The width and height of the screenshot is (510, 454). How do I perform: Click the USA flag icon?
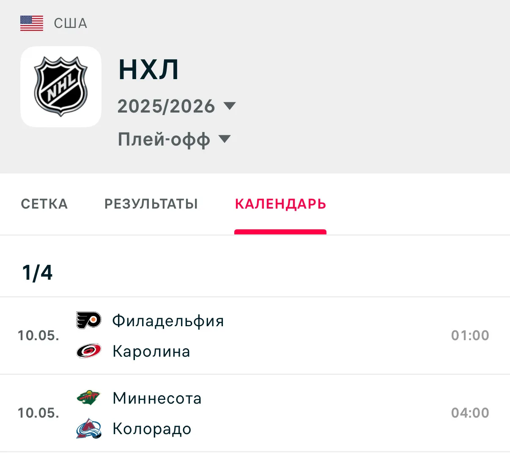pyautogui.click(x=32, y=23)
